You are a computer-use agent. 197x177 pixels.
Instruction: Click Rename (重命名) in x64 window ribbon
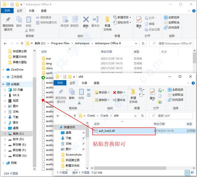119,100
